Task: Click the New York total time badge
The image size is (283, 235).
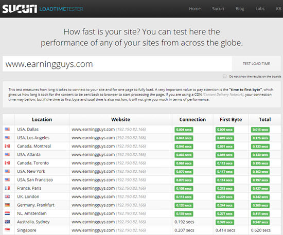Action: point(260,172)
